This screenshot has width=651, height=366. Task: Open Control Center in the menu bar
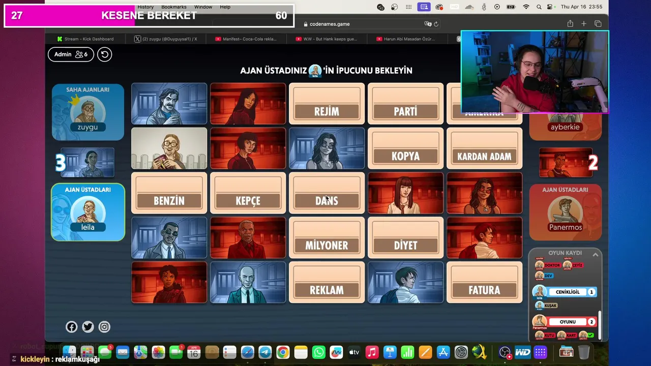[x=550, y=7]
